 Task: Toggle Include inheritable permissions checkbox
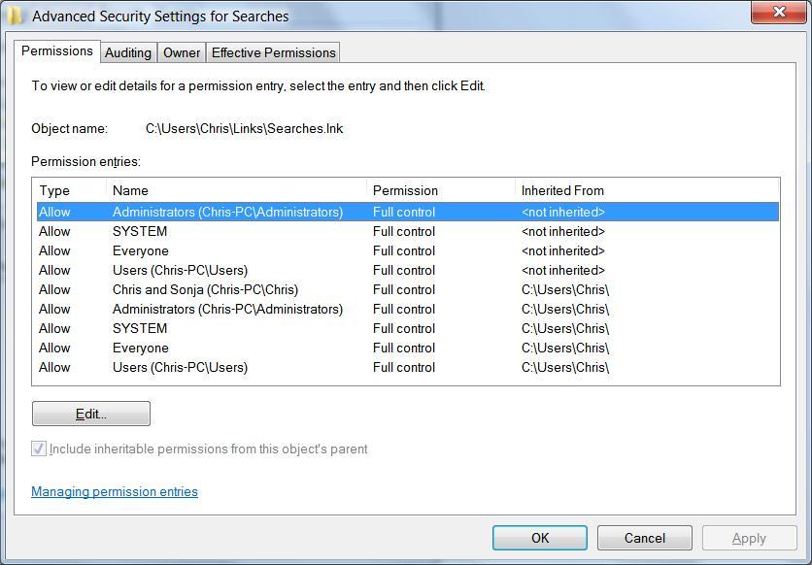pyautogui.click(x=39, y=449)
